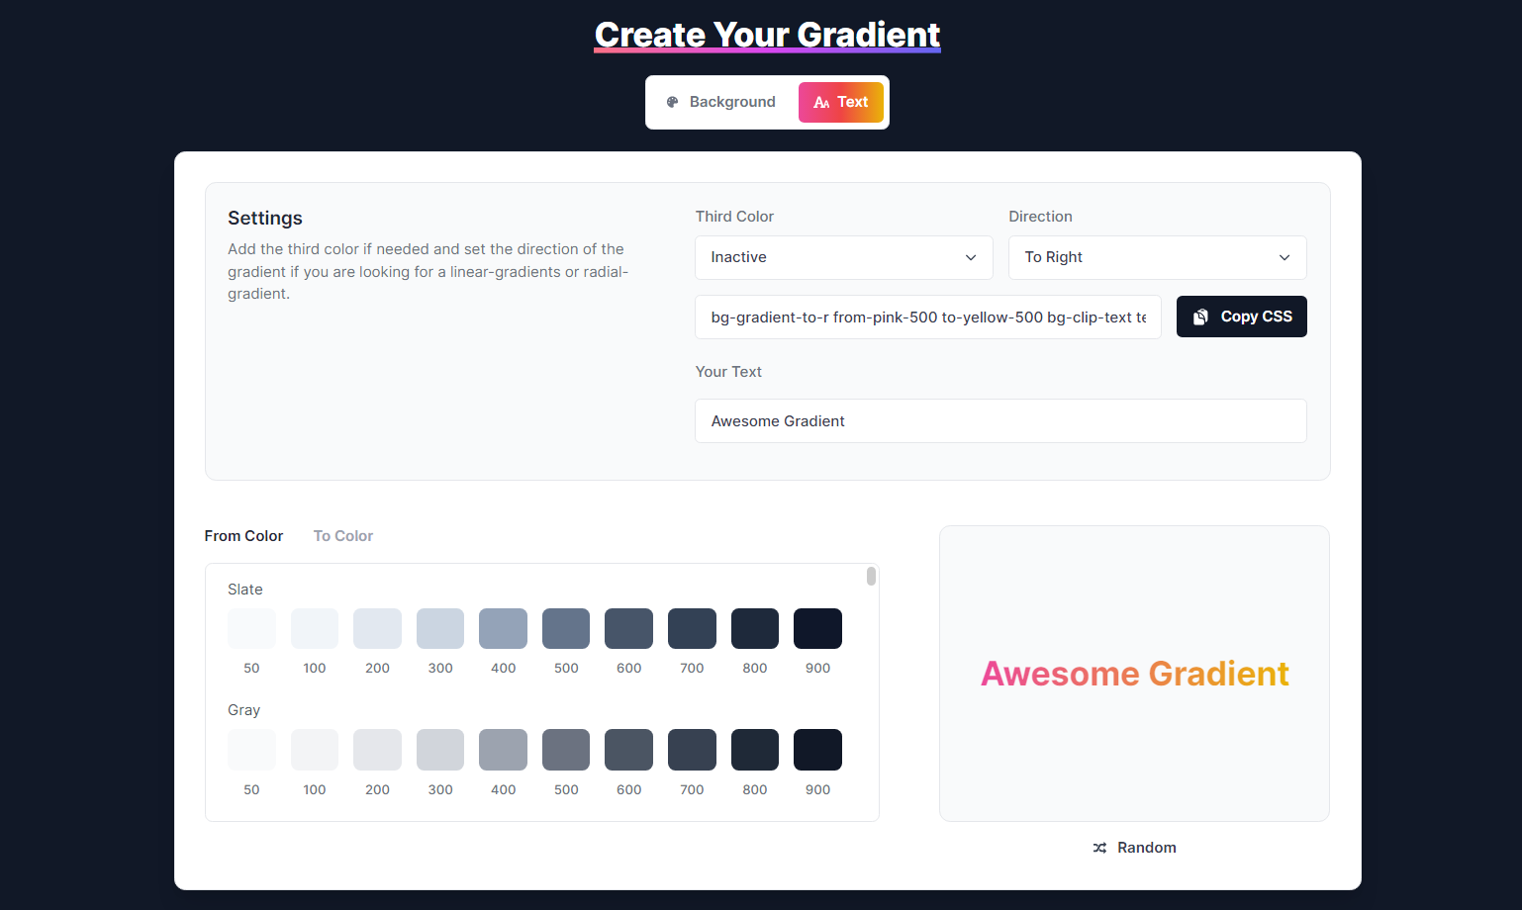Select the Gray 900 swatch

pyautogui.click(x=817, y=750)
